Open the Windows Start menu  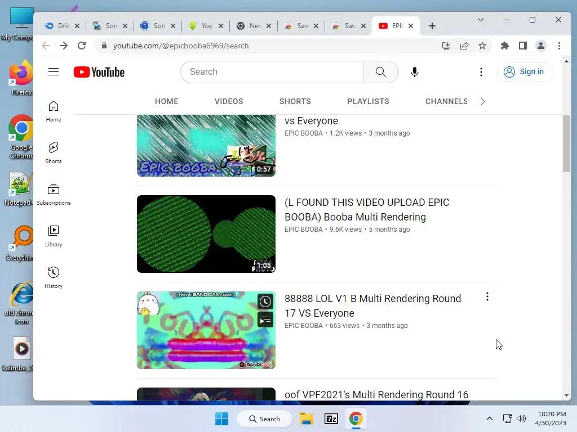(221, 418)
